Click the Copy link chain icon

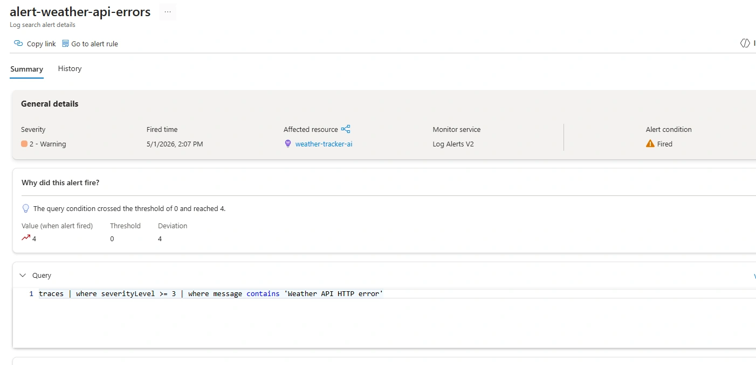coord(18,43)
